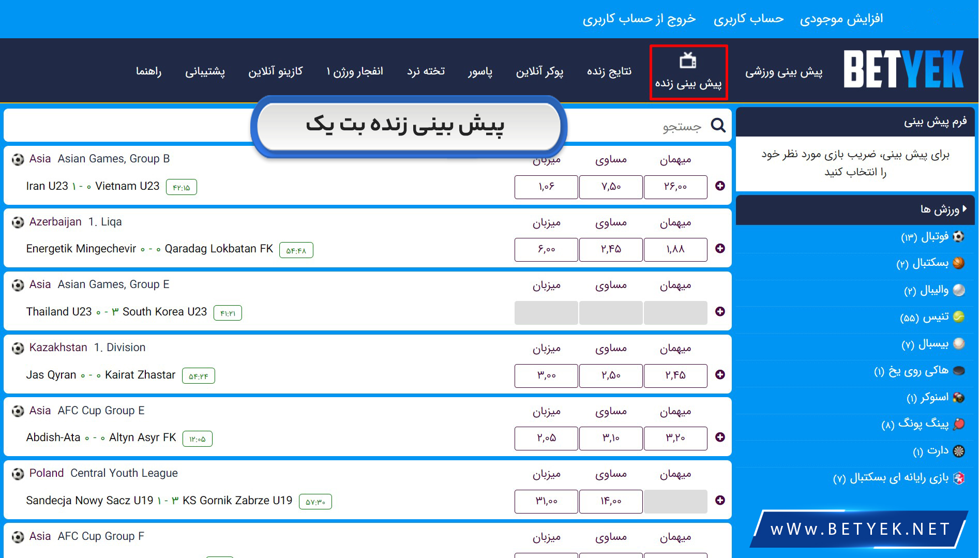Open انفجار ورژن ۱ menu item

pos(355,71)
